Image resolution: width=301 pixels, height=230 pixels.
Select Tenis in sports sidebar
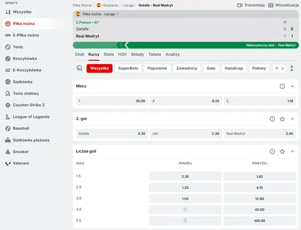18,47
